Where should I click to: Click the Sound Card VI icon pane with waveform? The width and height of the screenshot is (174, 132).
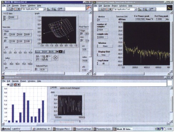[x=169, y=8]
